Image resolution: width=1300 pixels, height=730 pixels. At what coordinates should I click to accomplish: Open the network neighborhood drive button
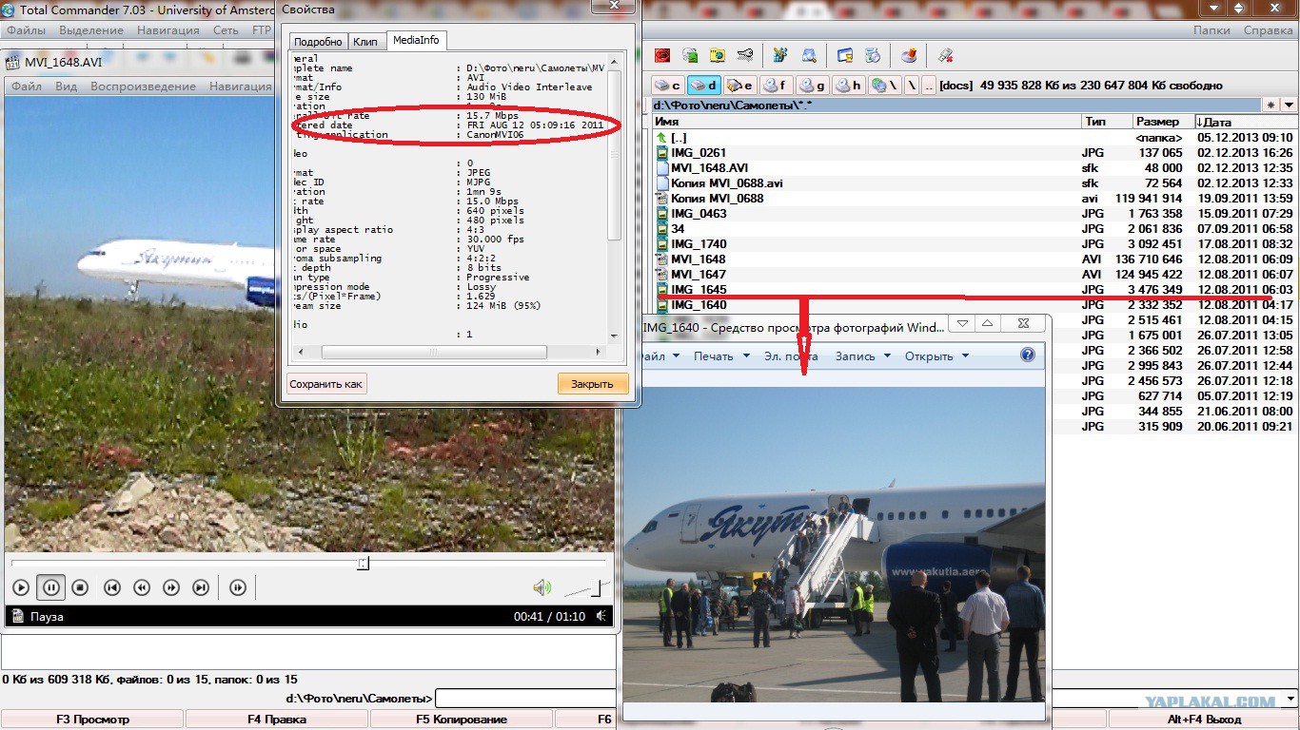point(884,86)
